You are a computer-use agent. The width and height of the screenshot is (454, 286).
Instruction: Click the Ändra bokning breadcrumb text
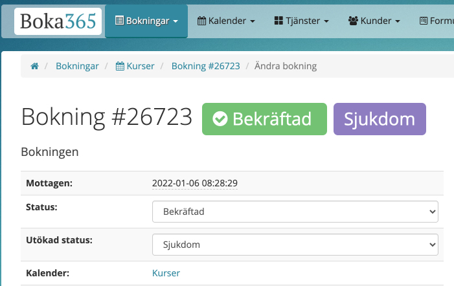(x=286, y=66)
